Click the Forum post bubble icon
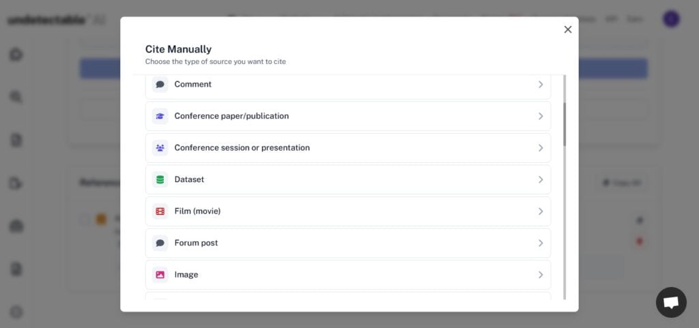The image size is (699, 328). 160,243
